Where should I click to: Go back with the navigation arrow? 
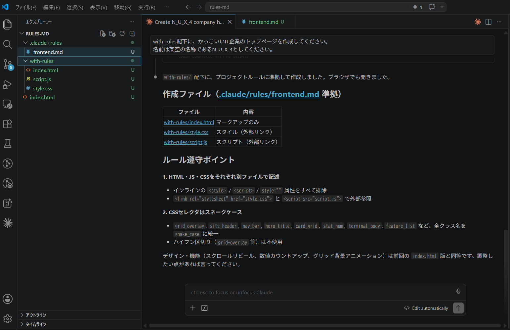tap(188, 7)
